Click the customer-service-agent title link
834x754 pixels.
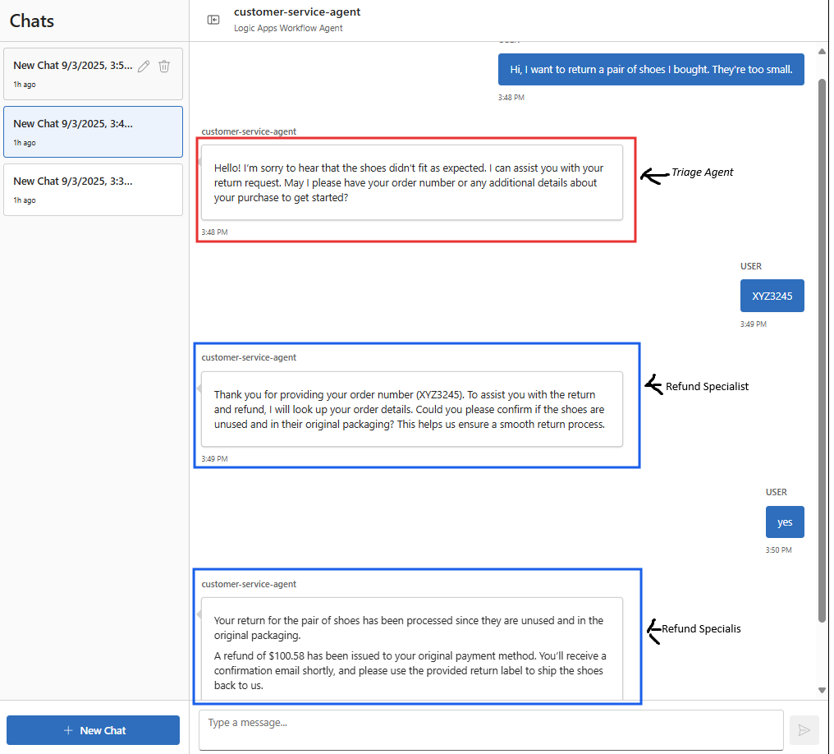297,11
